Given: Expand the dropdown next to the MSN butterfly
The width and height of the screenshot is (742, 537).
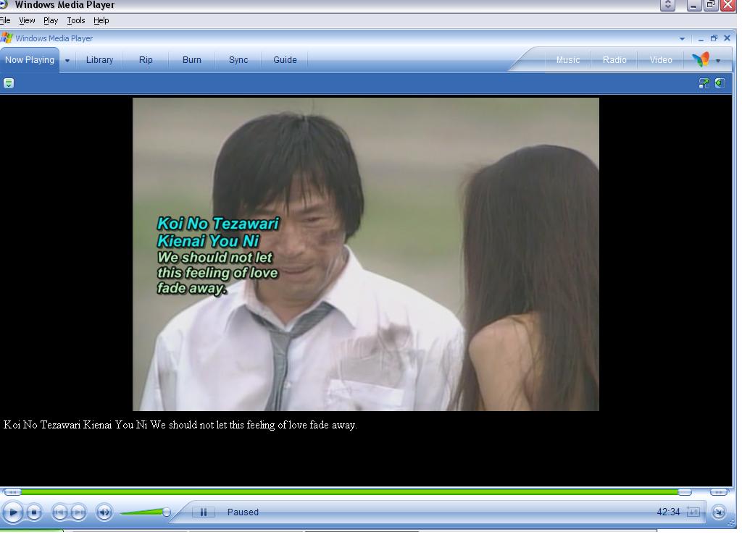Looking at the screenshot, I should (x=718, y=61).
